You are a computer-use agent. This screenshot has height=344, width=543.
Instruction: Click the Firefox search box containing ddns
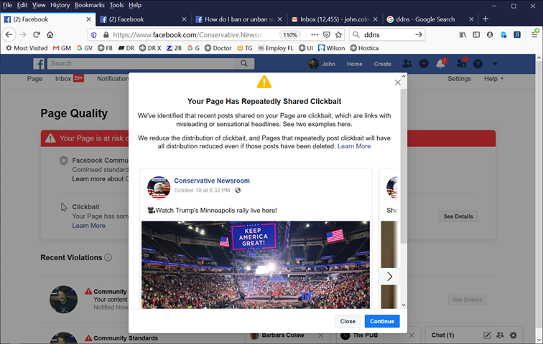coord(388,34)
